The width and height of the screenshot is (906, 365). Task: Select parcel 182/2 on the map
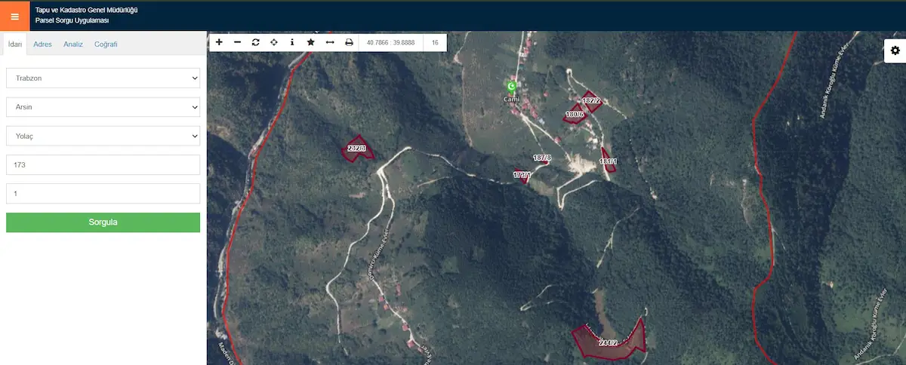coord(591,101)
